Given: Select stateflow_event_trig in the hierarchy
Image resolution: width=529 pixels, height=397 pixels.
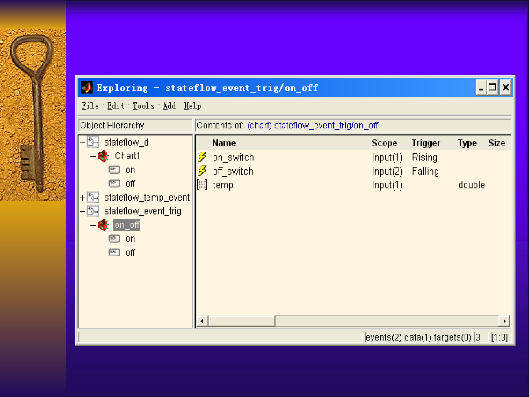Looking at the screenshot, I should point(143,211).
